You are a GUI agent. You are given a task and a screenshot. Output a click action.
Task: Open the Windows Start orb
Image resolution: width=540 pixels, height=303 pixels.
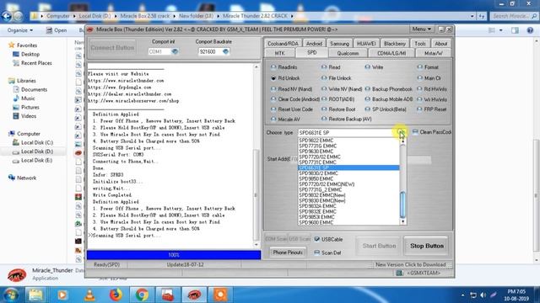click(x=11, y=295)
